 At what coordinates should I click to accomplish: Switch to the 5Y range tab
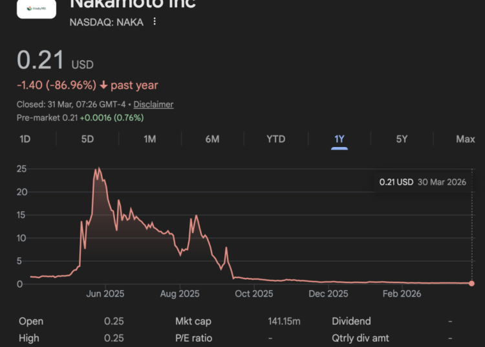(402, 139)
